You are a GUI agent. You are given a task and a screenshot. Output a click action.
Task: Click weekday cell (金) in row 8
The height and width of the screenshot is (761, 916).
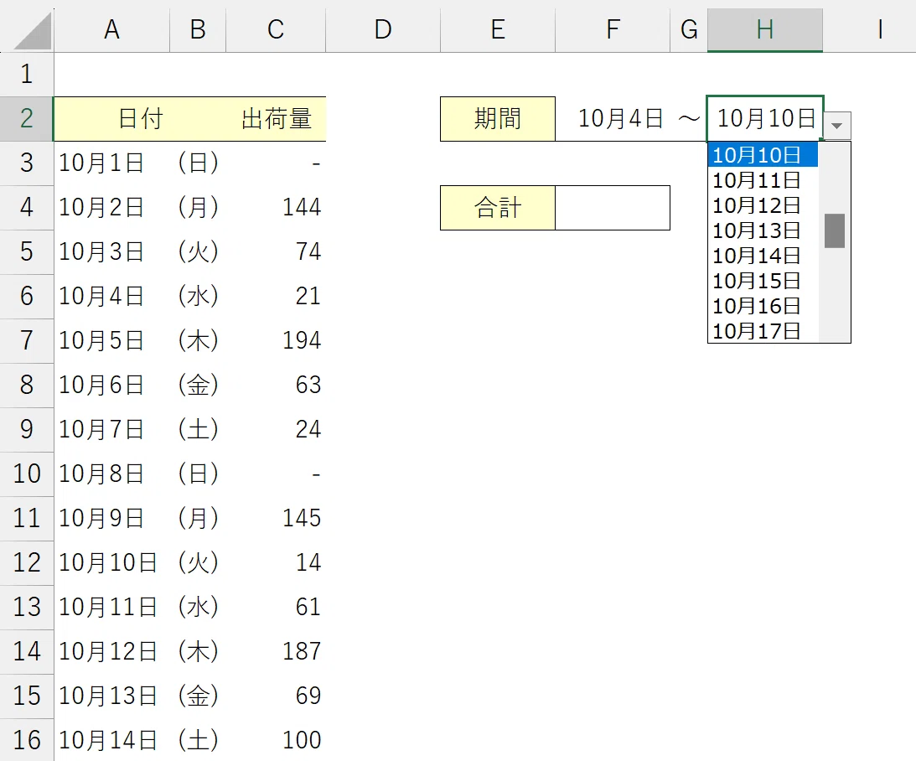198,385
